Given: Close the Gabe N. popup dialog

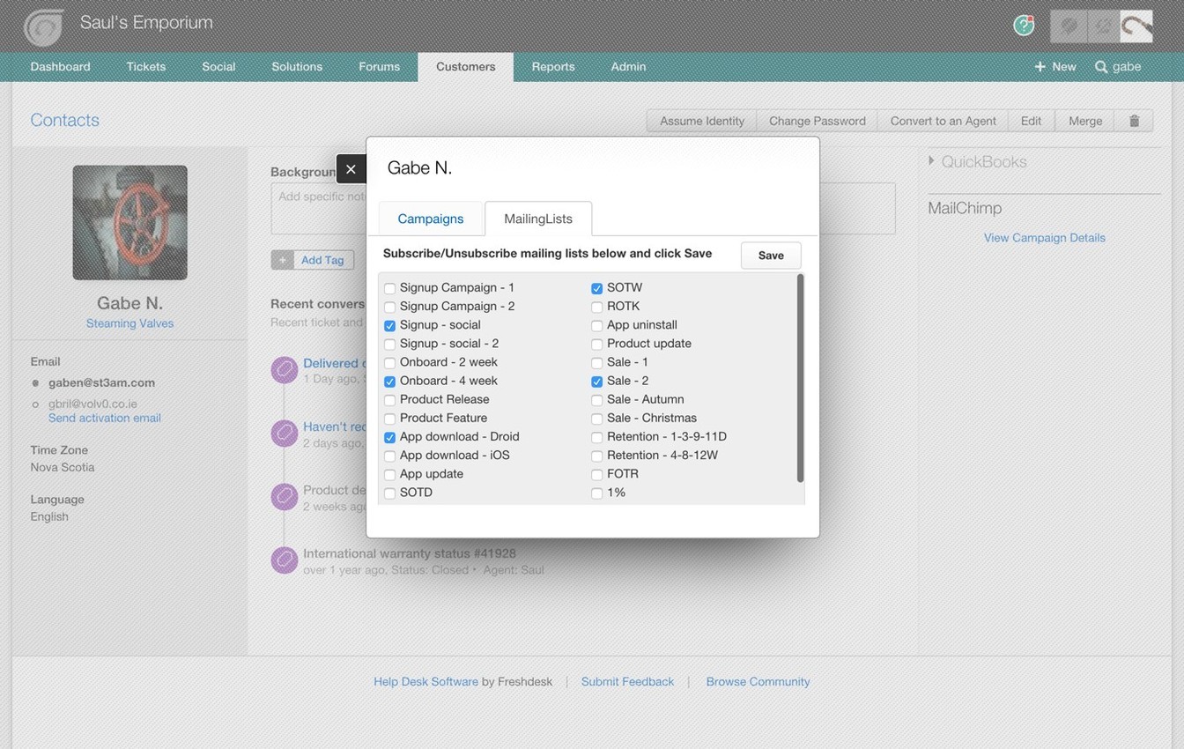Looking at the screenshot, I should 351,169.
